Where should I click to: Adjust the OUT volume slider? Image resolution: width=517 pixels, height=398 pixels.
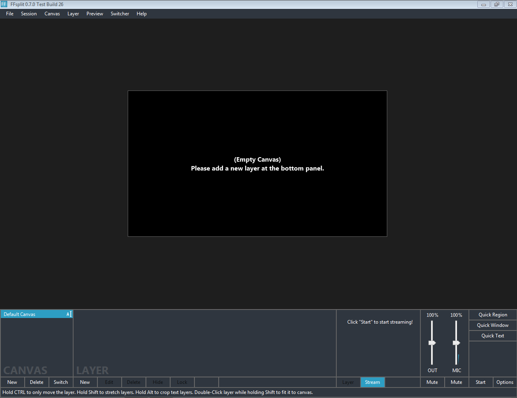[x=432, y=343]
